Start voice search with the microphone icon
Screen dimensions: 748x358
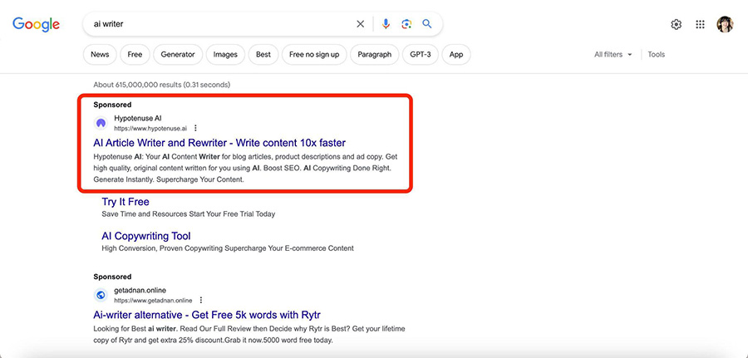click(386, 24)
